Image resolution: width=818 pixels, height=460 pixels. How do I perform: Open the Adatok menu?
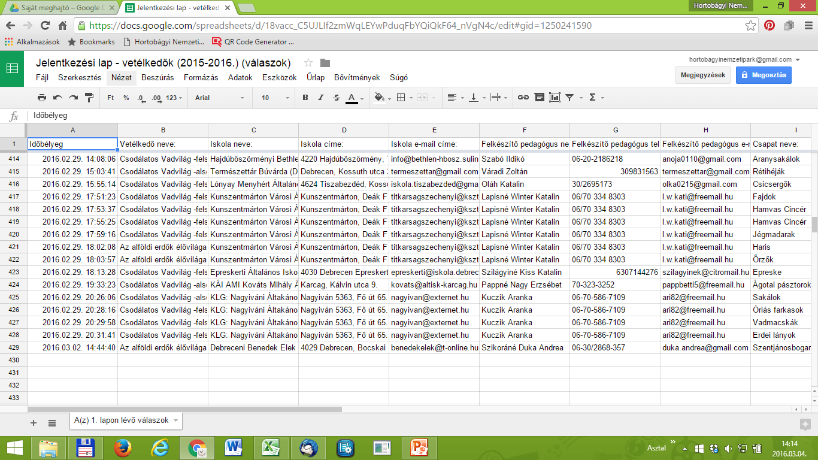(240, 78)
